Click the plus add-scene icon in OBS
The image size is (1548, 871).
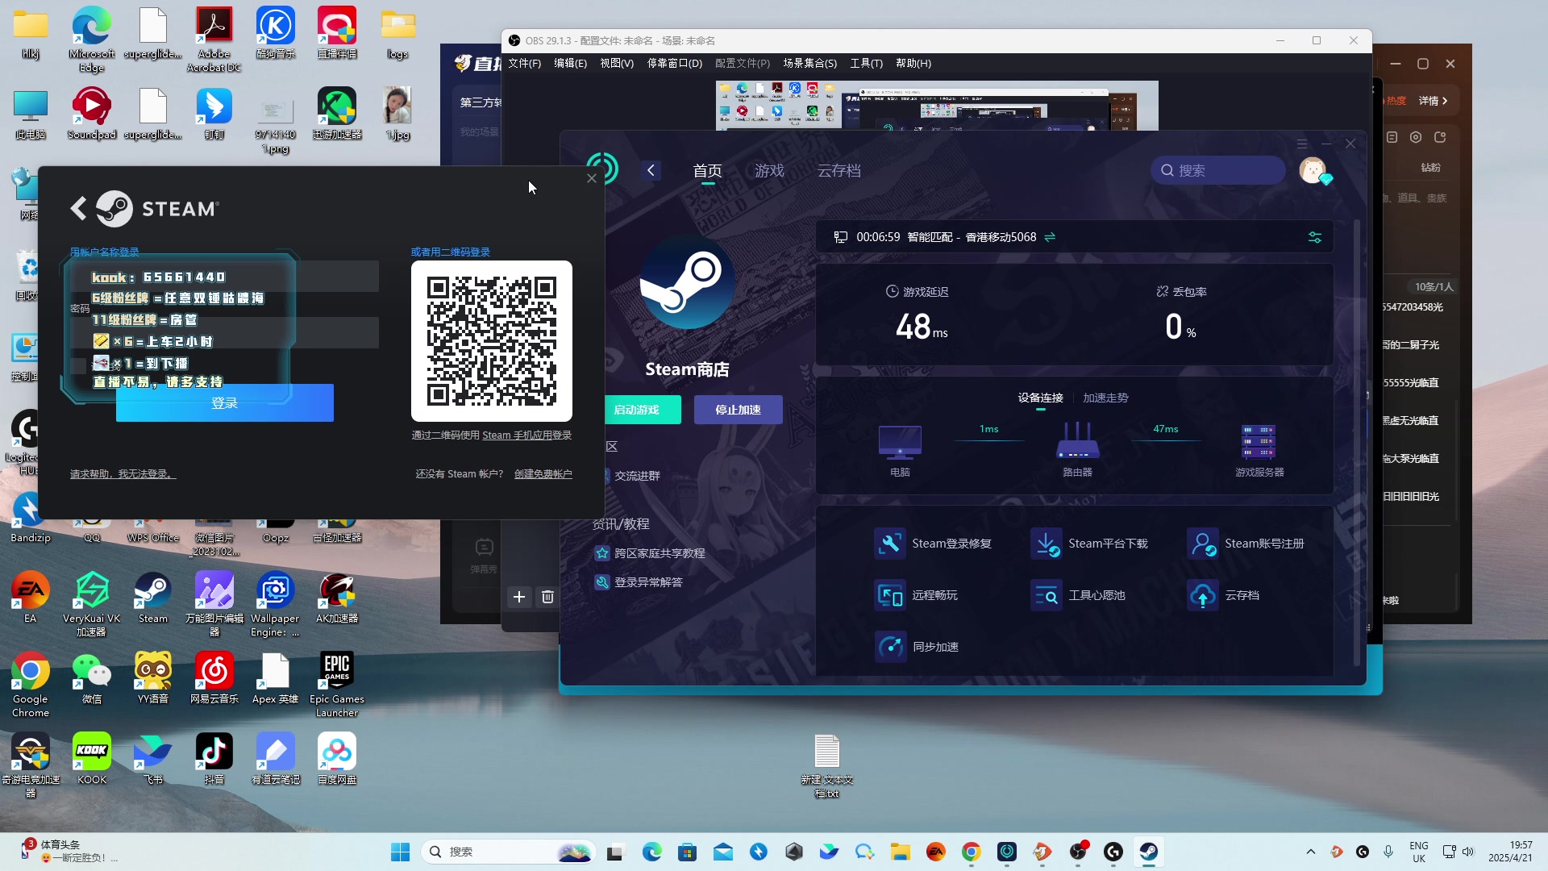click(519, 597)
